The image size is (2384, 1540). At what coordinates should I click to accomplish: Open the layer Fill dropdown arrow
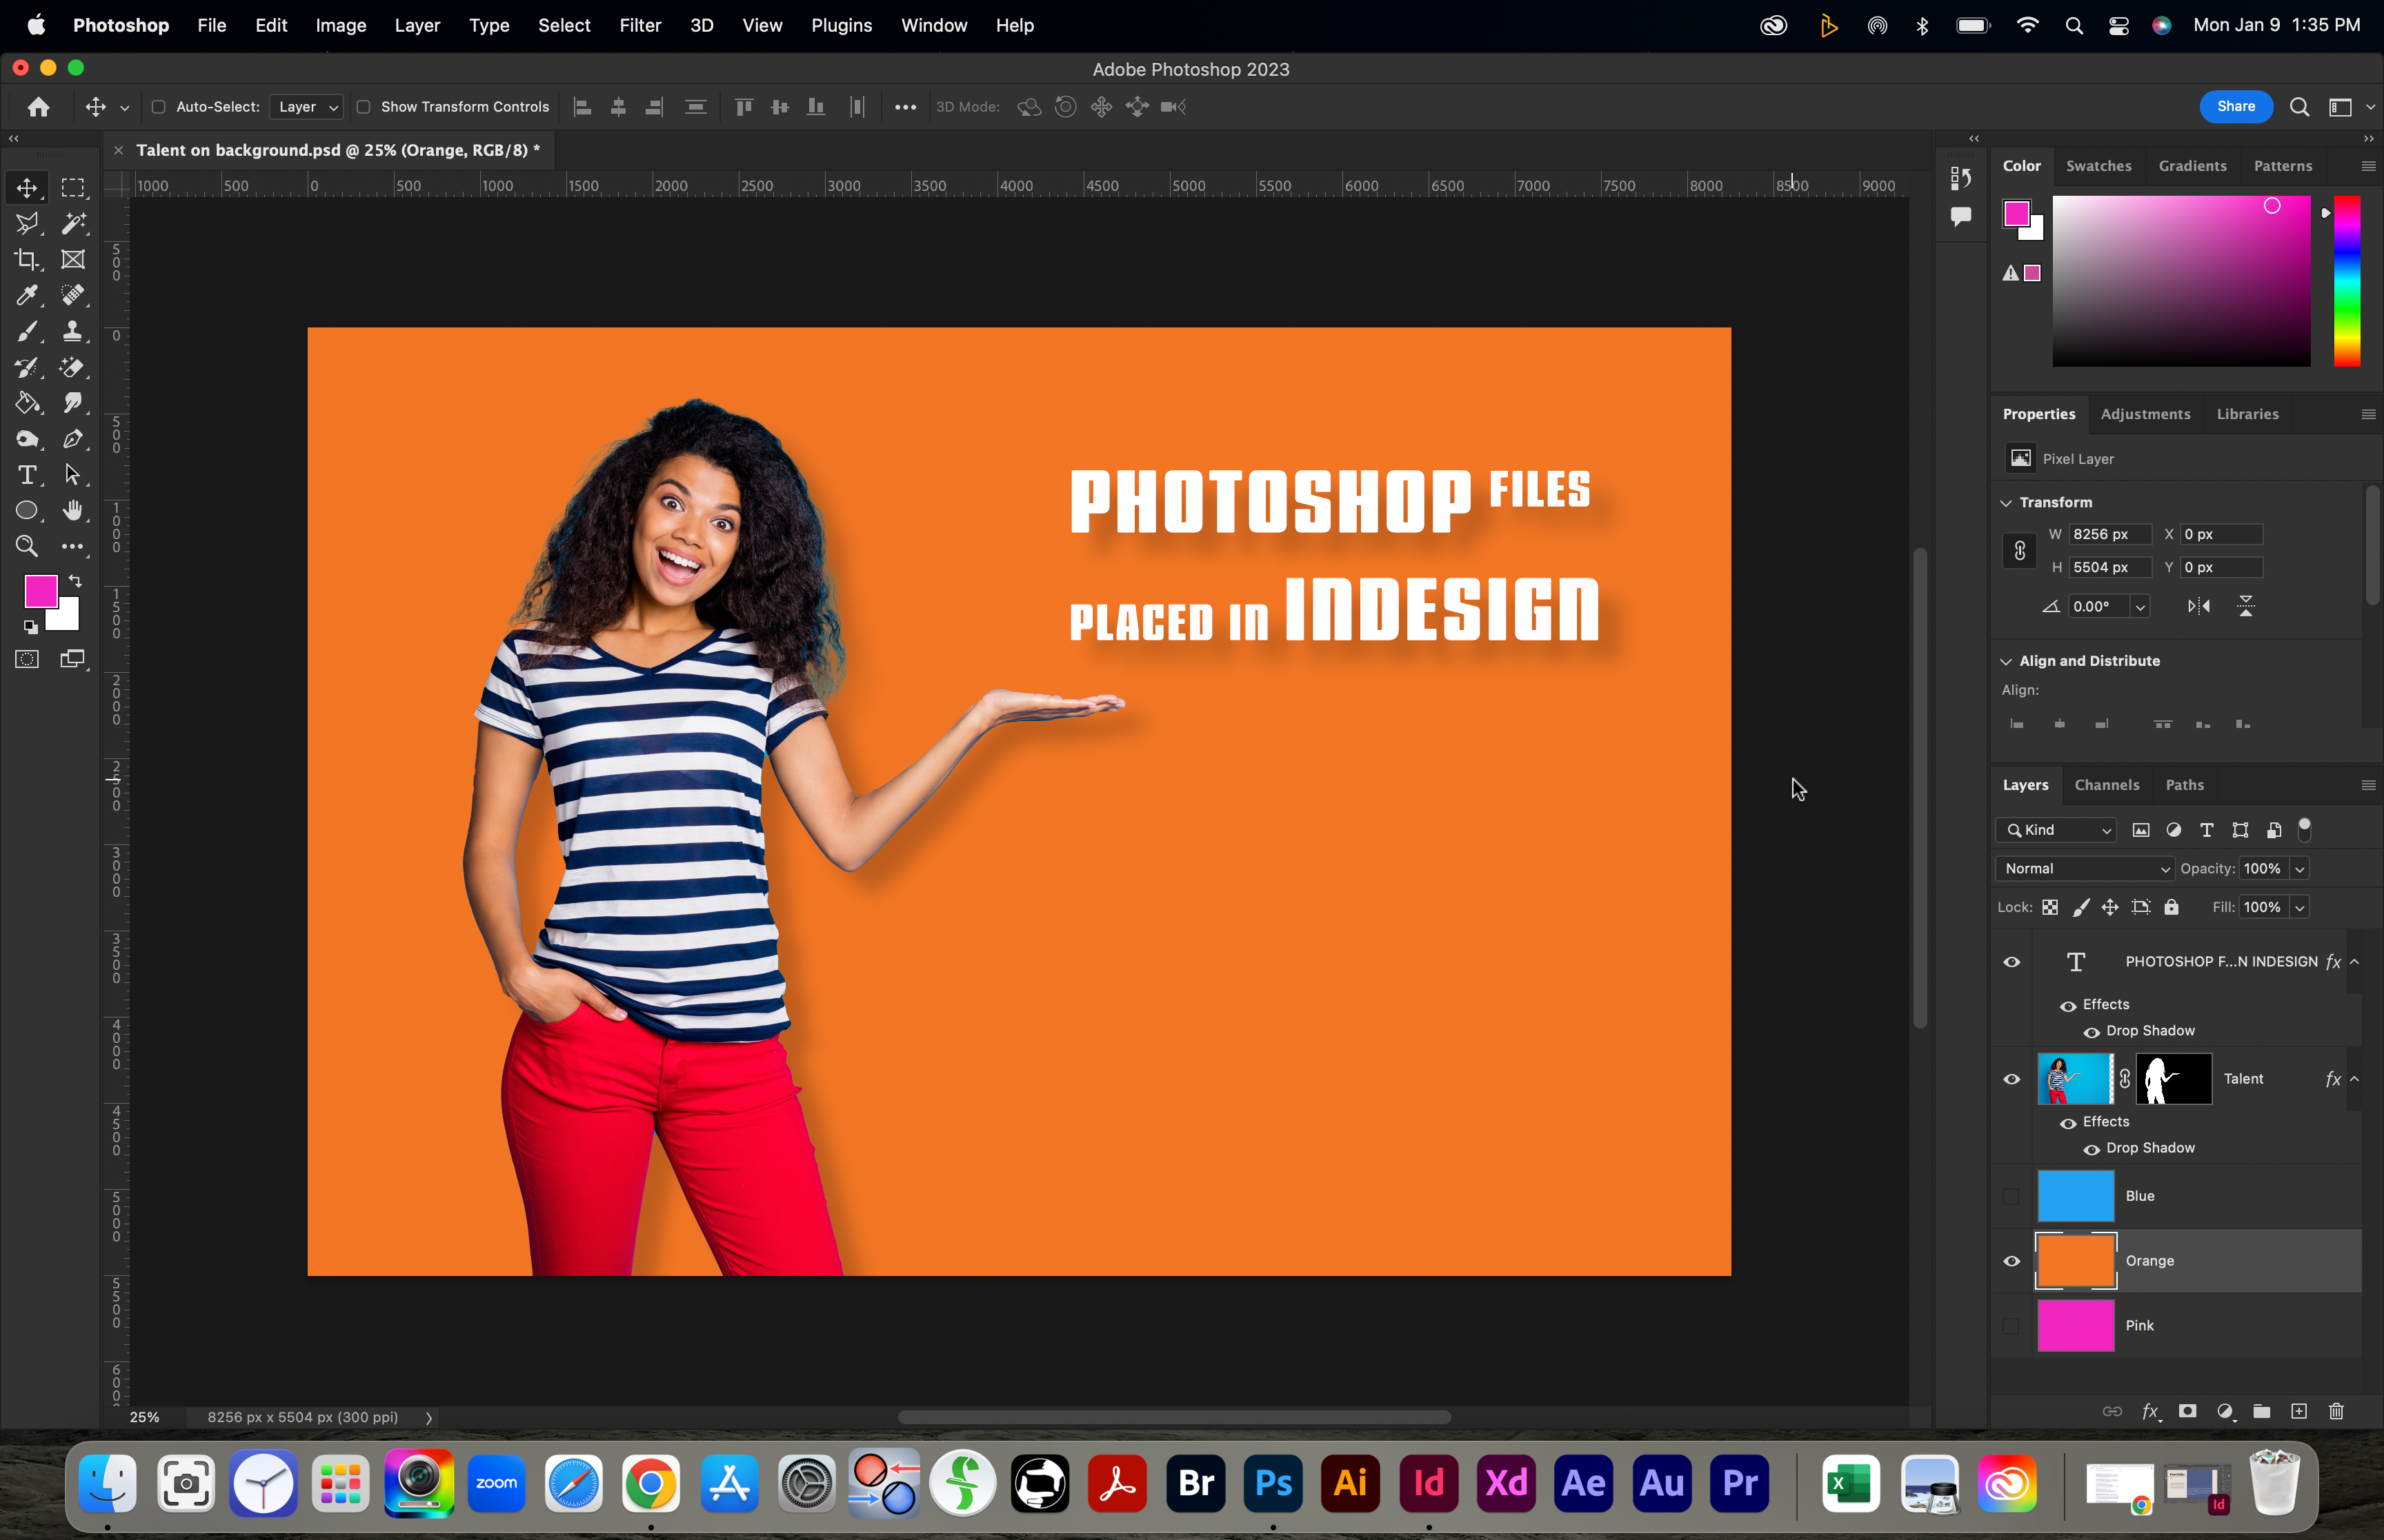pos(2300,907)
